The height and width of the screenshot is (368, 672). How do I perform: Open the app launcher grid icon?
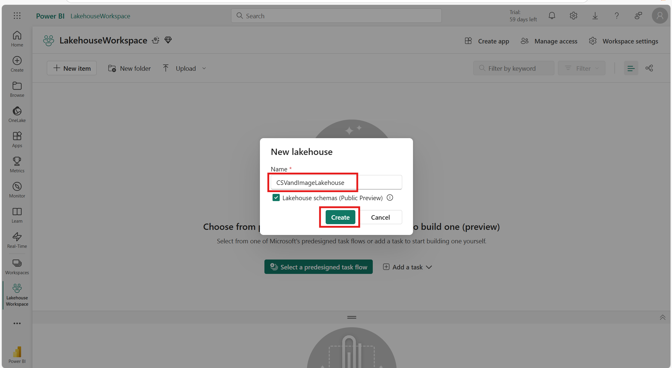[17, 16]
